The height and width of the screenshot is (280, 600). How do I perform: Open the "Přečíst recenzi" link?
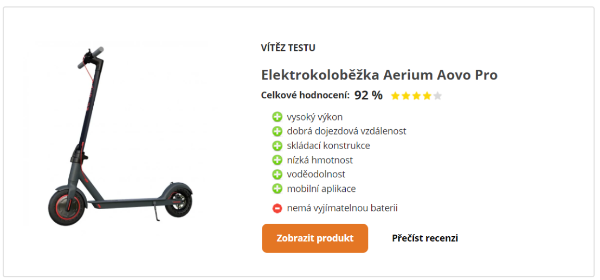[425, 238]
